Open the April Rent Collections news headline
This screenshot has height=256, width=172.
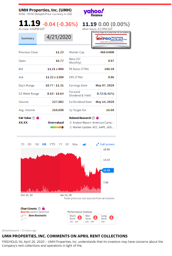pyautogui.click(x=65, y=236)
